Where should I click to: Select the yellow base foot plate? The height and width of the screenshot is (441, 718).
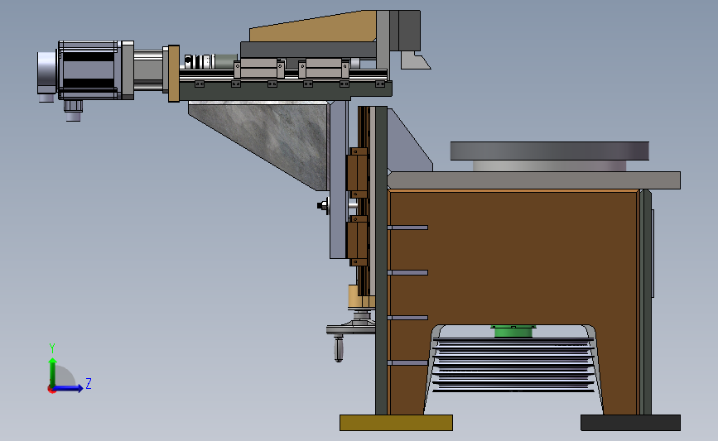tap(396, 423)
